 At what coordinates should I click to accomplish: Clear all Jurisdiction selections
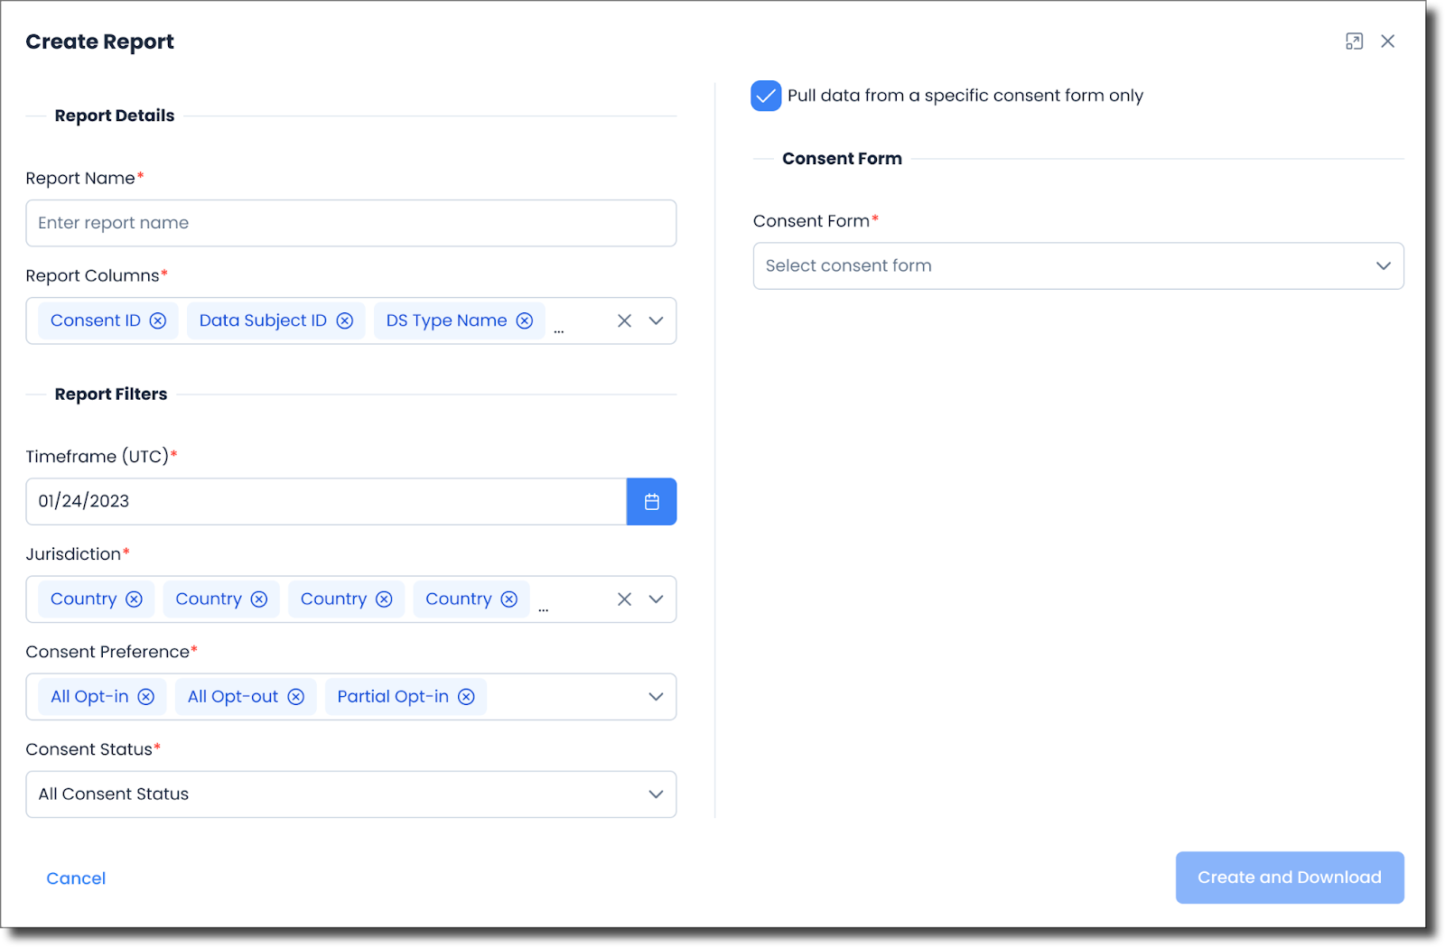point(624,599)
